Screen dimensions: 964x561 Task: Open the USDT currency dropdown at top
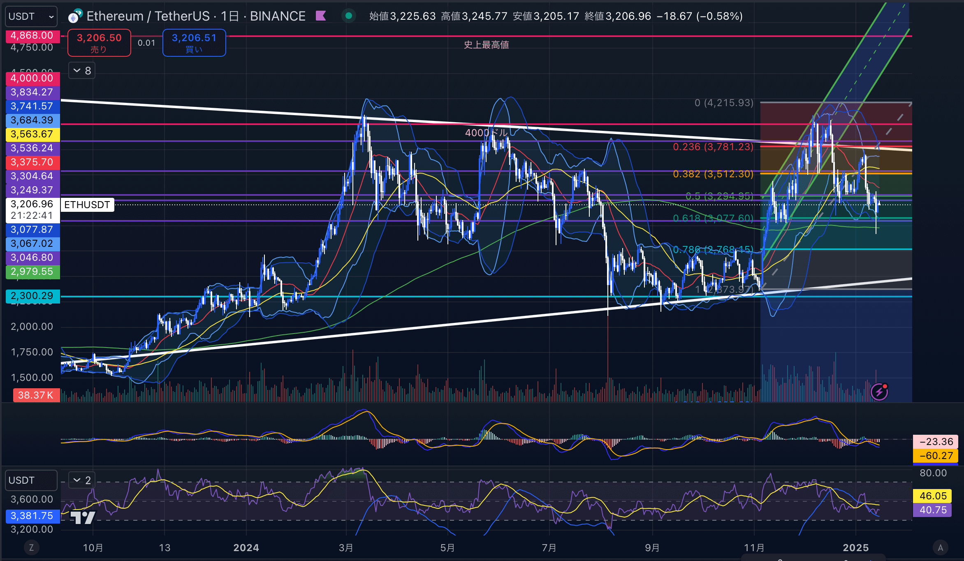point(31,16)
